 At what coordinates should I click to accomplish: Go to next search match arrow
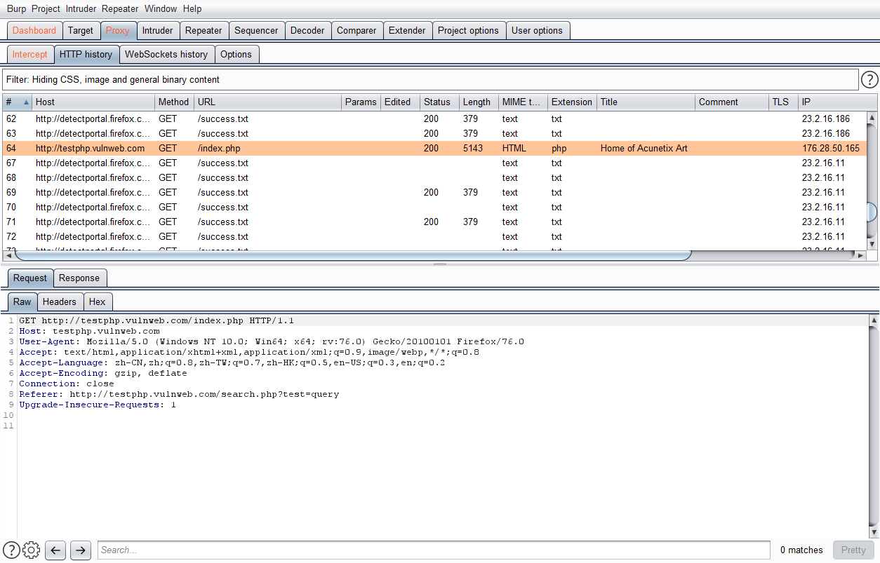[x=80, y=550]
